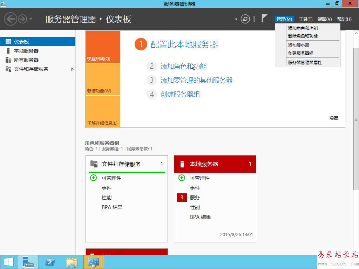Select 所有服务器 in the left sidebar

[38, 60]
